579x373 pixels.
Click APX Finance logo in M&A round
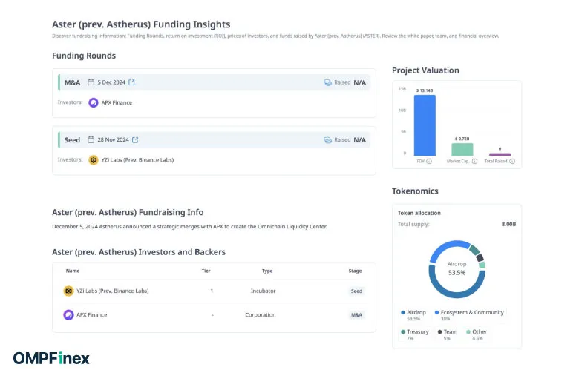pos(94,102)
